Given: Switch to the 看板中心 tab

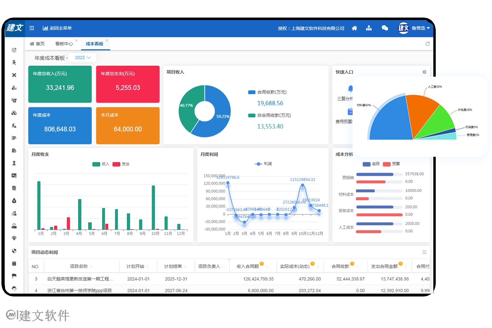Looking at the screenshot, I should (64, 44).
